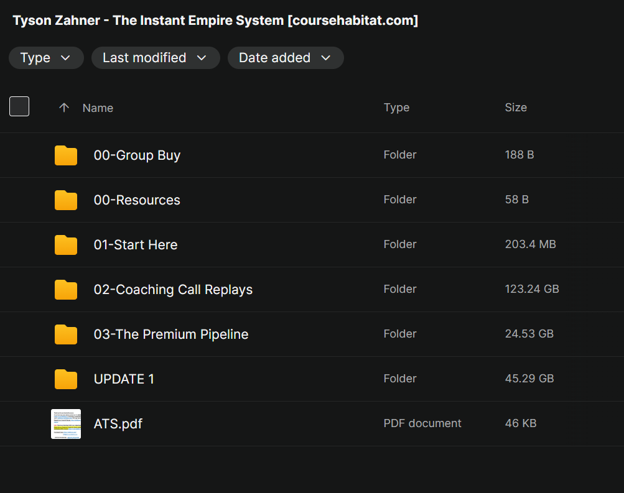Click the 203.4 MB size value
This screenshot has height=493, width=624.
[x=531, y=244]
